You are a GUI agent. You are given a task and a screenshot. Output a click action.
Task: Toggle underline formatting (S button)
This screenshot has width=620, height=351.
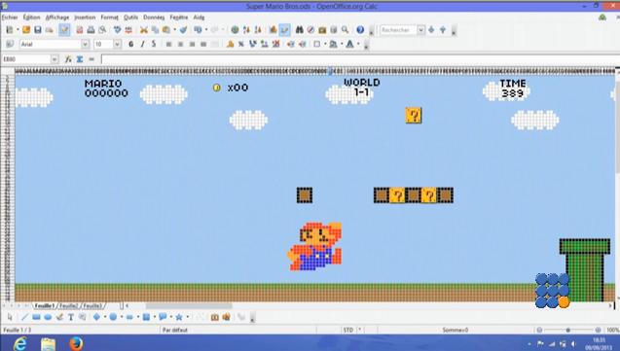[x=154, y=44]
